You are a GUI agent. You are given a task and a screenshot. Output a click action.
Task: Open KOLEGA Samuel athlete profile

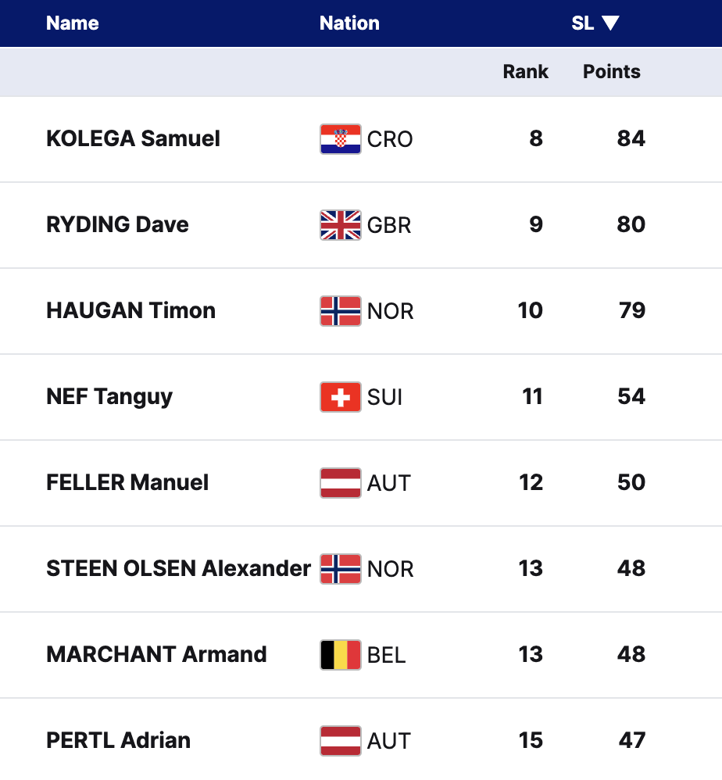[133, 139]
